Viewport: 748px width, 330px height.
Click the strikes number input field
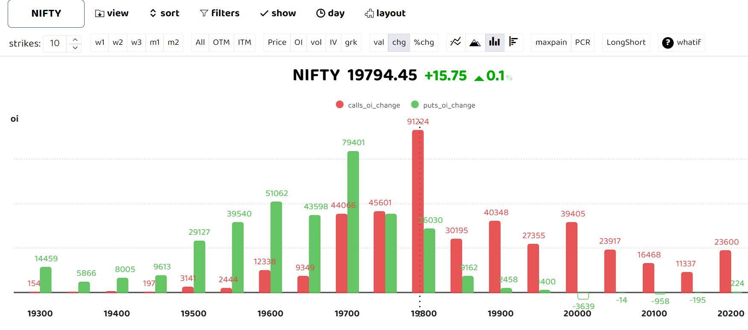pyautogui.click(x=55, y=43)
